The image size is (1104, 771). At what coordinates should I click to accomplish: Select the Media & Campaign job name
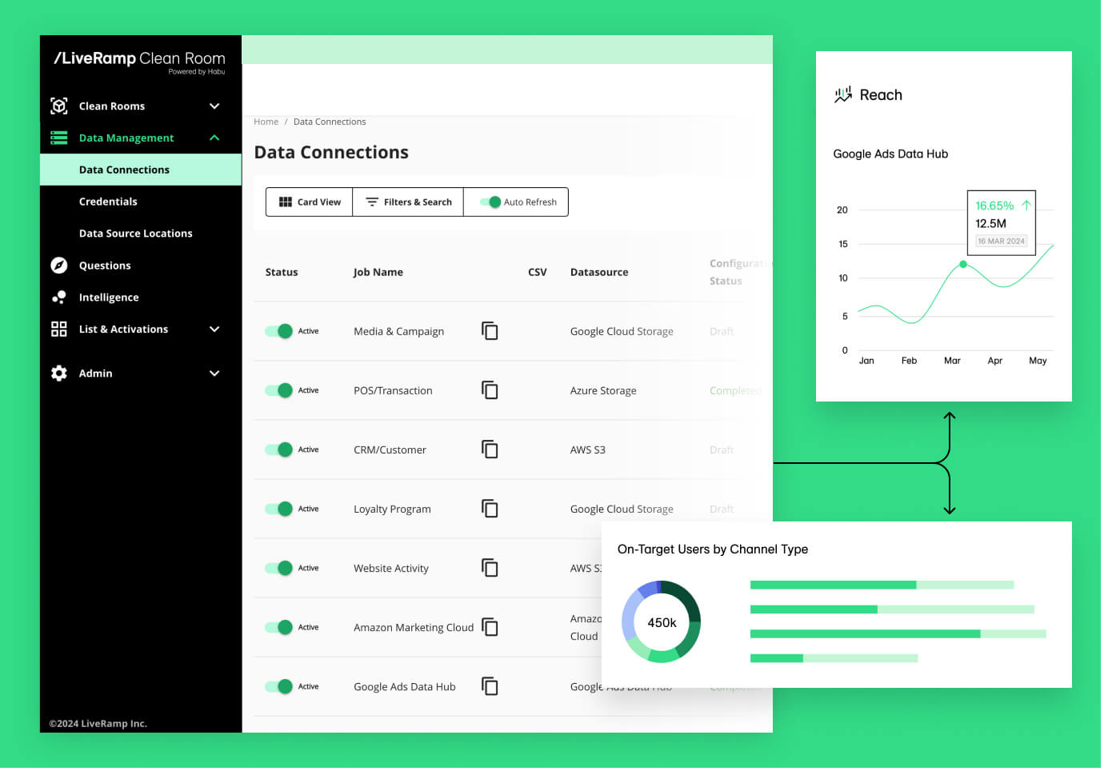coord(399,332)
